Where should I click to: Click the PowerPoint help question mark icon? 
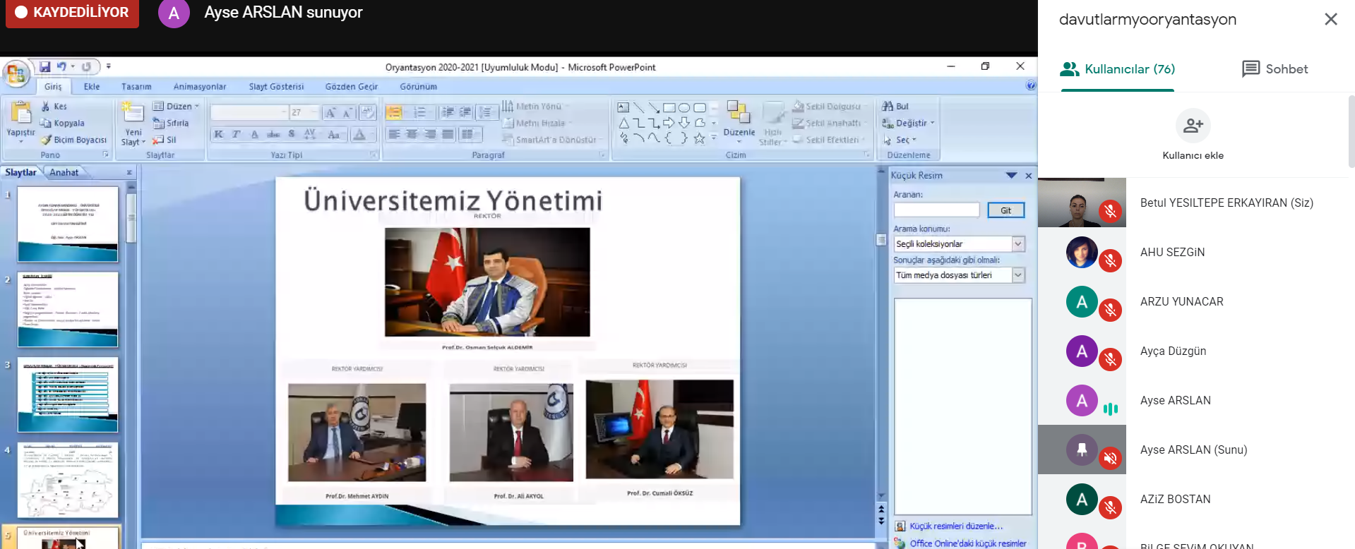point(1030,85)
